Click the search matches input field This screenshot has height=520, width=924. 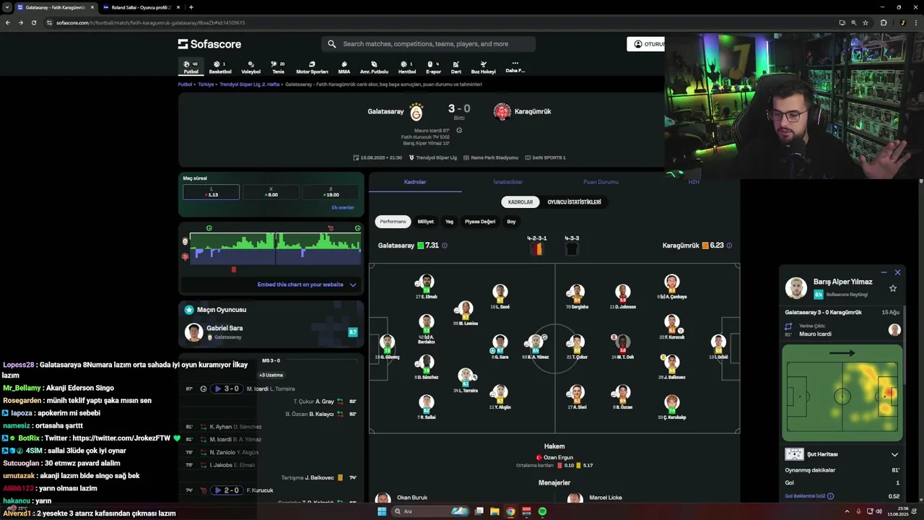coord(428,44)
